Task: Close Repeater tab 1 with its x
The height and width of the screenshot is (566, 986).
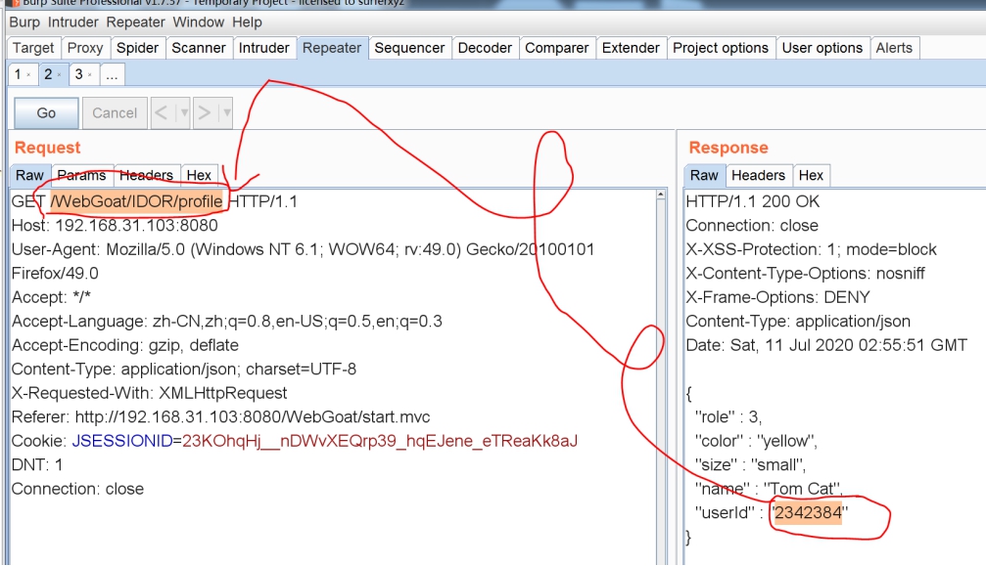Action: [28, 75]
